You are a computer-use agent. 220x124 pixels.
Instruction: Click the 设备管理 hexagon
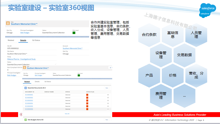[161, 55]
